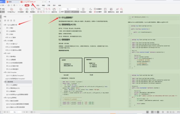Viewport: 180px width, 114px height.
Task: Expand bookmark 4.2 如何使用JdbcTemplate
Action: coord(6,79)
